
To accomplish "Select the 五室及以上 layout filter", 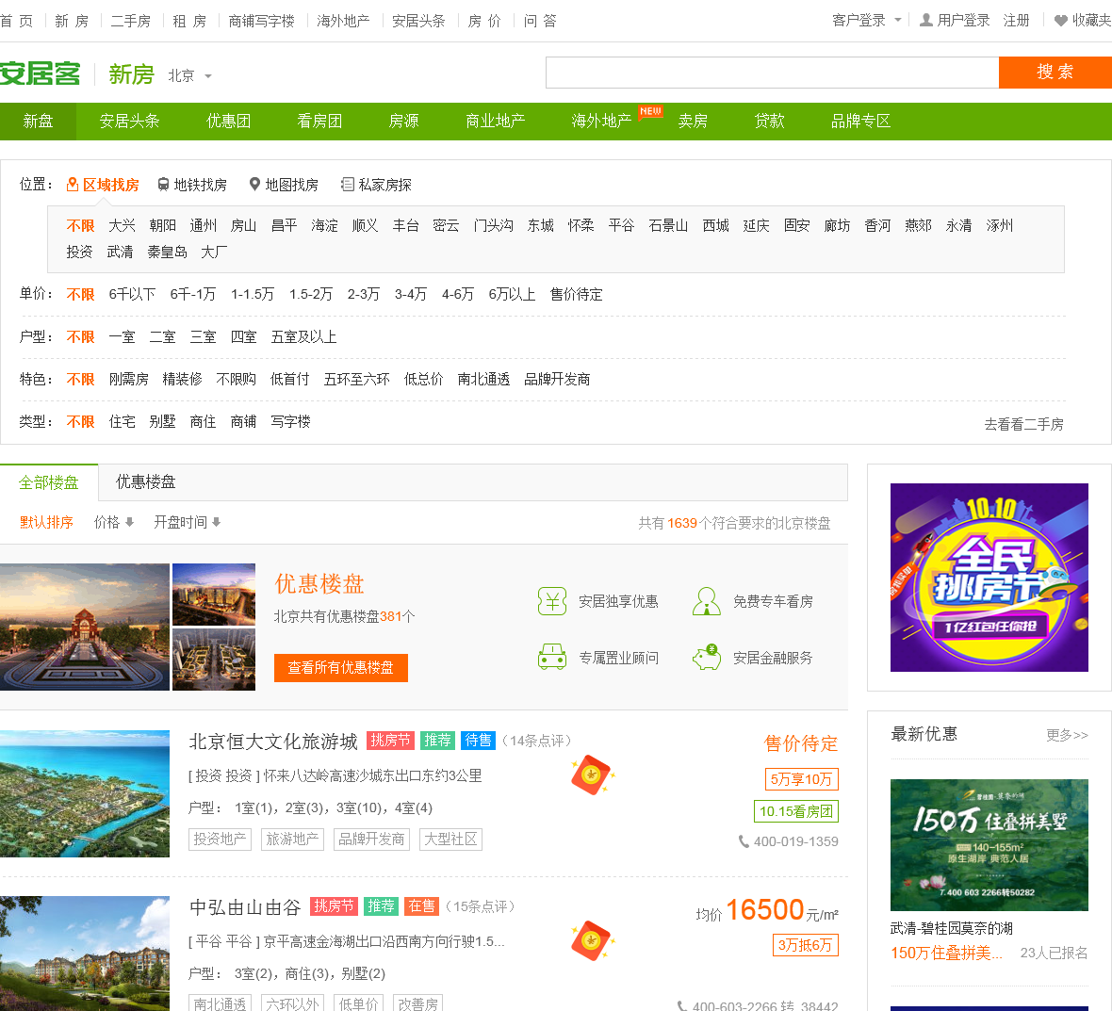I will coord(303,336).
